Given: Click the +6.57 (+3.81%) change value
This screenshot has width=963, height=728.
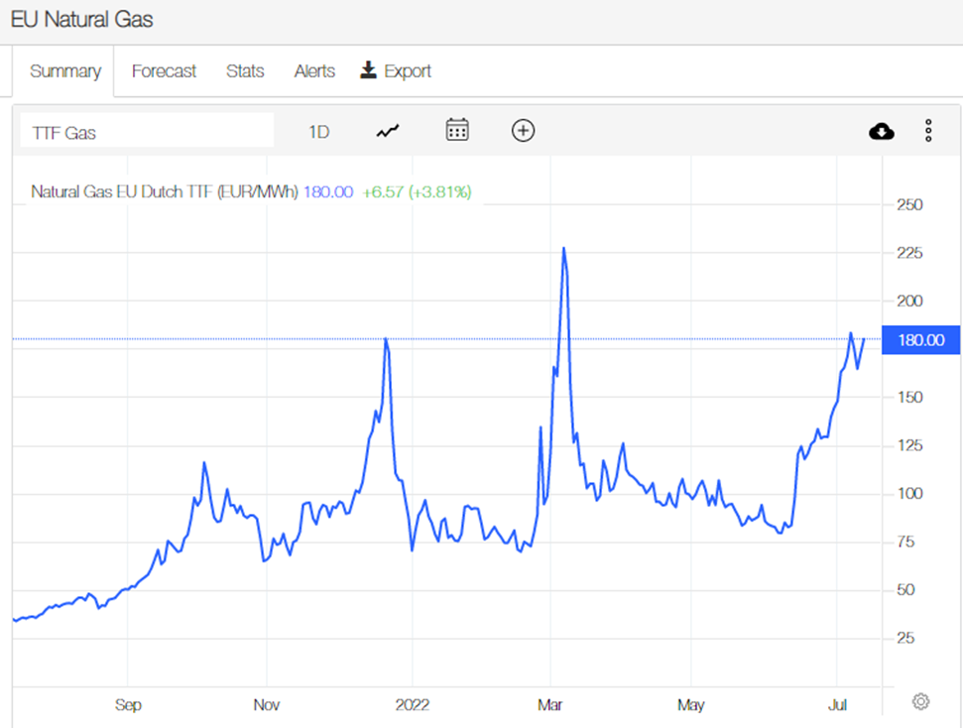Looking at the screenshot, I should tap(417, 191).
